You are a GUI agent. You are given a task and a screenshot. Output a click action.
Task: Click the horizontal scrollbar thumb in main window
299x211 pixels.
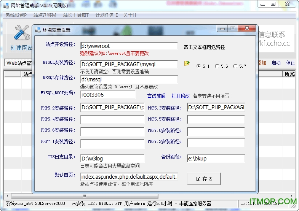click(x=85, y=196)
